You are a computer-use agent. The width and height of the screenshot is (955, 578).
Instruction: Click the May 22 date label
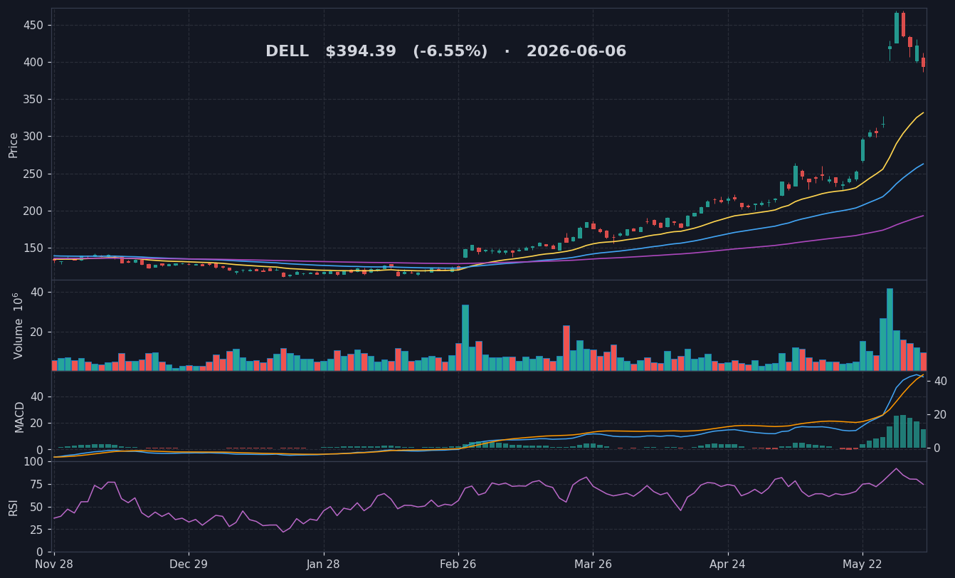(862, 564)
